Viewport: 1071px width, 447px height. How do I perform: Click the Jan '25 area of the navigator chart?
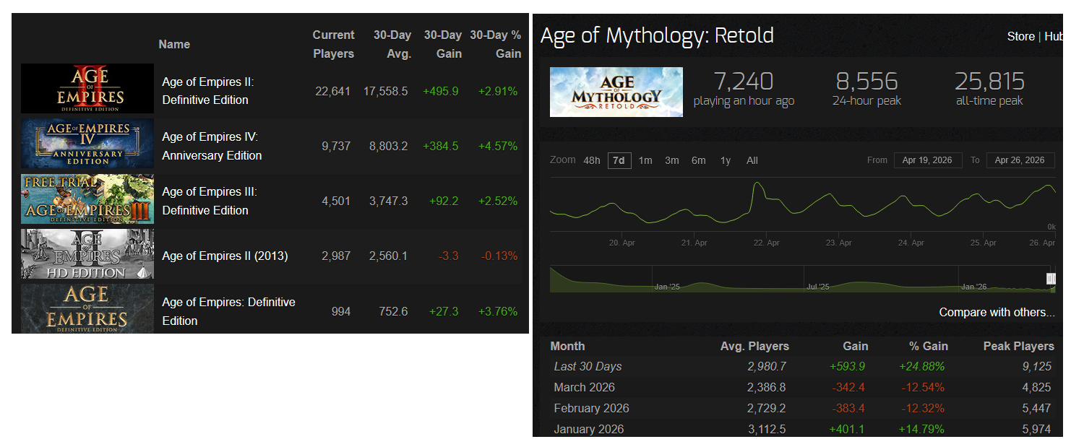point(667,287)
